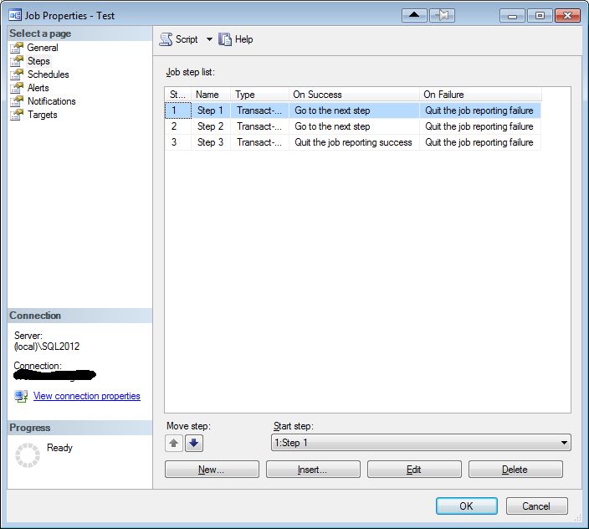Select the Step 2 row
The width and height of the screenshot is (589, 529).
(352, 126)
